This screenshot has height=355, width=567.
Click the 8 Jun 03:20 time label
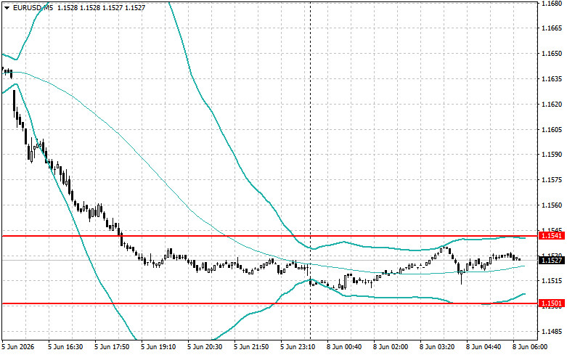[x=437, y=347]
